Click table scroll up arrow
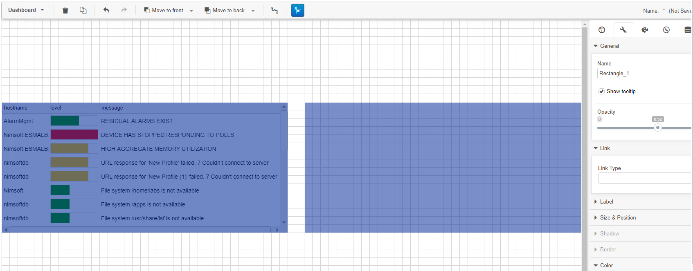This screenshot has width=693, height=271. 284,107
